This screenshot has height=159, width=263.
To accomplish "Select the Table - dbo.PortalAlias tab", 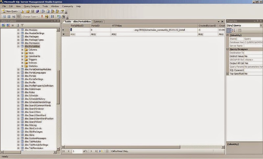I will [x=77, y=21].
